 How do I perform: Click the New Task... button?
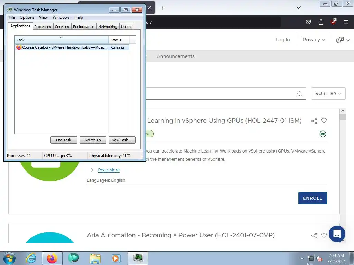122,140
